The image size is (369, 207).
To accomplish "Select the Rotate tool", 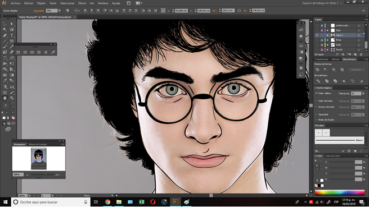I will coord(4,58).
